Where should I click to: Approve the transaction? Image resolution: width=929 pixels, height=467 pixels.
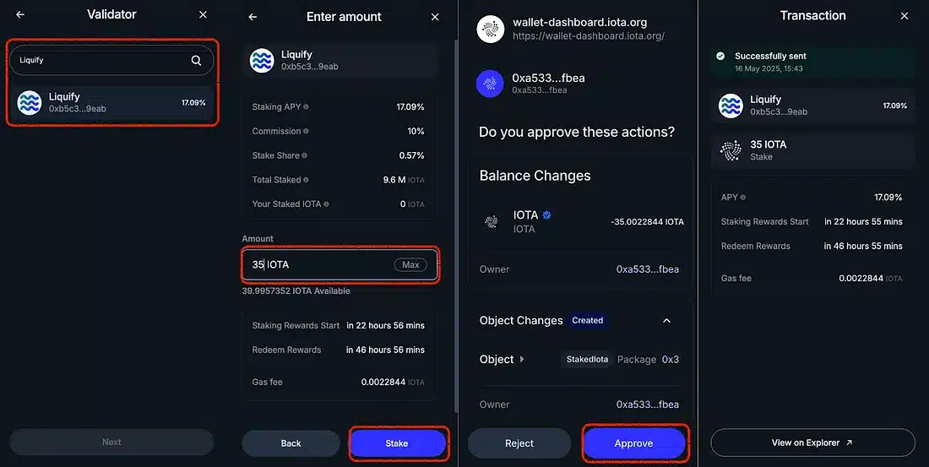(634, 443)
